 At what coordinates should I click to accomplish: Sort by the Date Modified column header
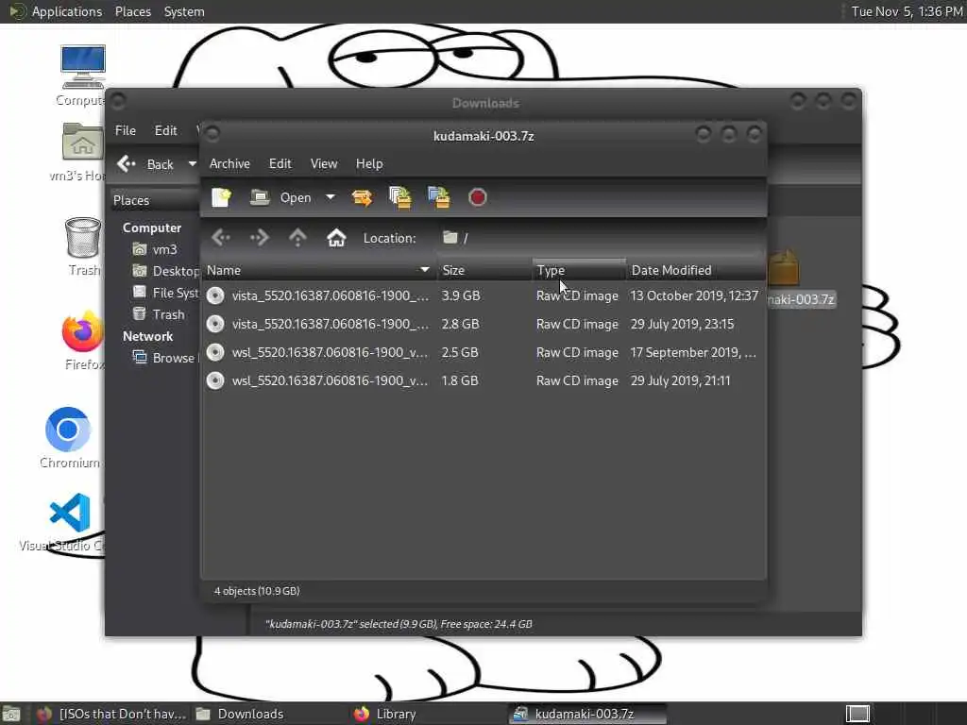point(696,270)
